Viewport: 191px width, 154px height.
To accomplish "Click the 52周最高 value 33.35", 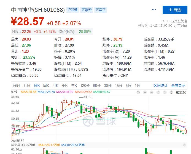I will (34, 76).
